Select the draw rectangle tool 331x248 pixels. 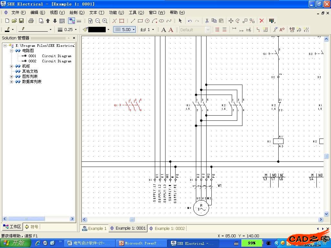(140, 21)
